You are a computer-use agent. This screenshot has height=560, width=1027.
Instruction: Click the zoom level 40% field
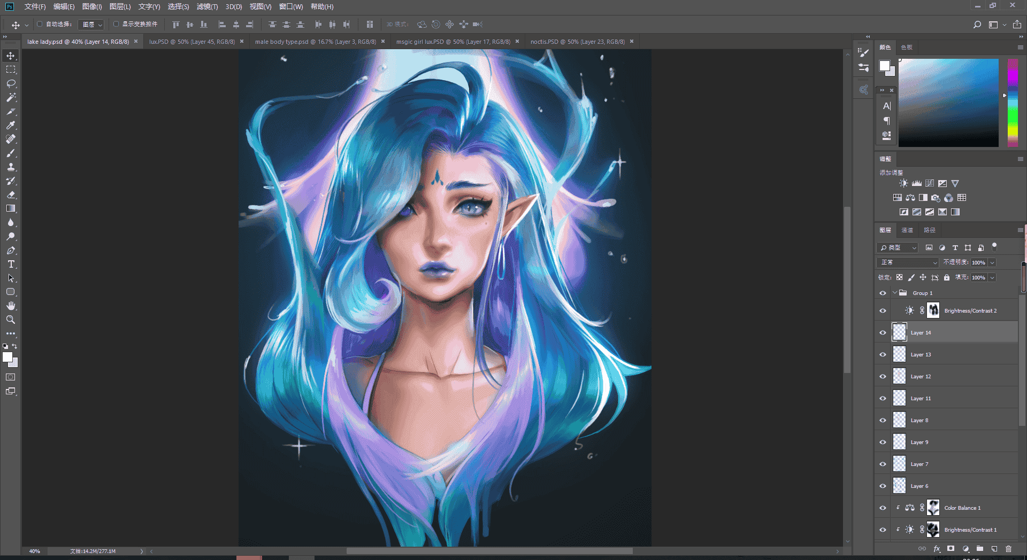(x=35, y=551)
